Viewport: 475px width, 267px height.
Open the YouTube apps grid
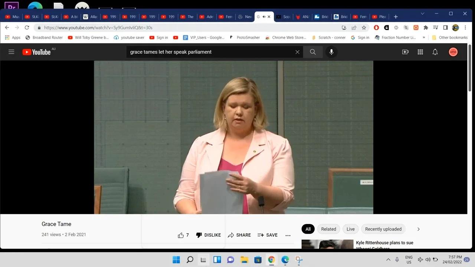(420, 52)
